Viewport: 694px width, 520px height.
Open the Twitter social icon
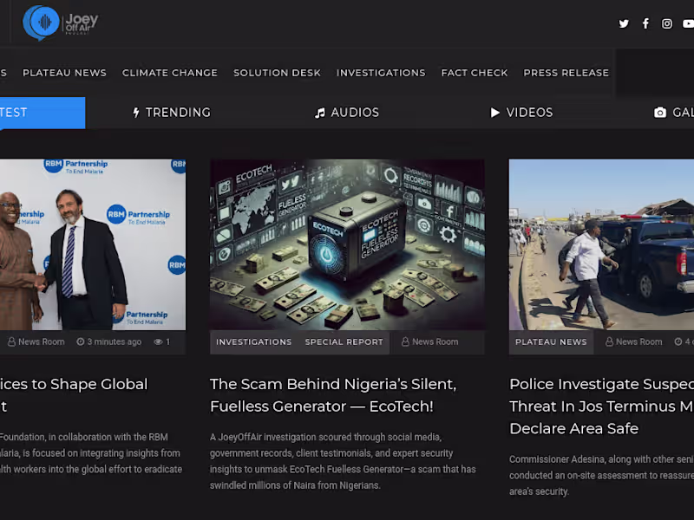624,23
